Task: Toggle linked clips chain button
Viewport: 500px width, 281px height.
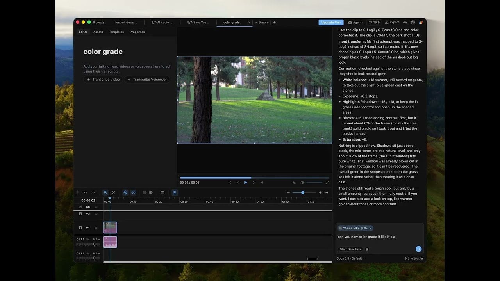Action: [133, 192]
